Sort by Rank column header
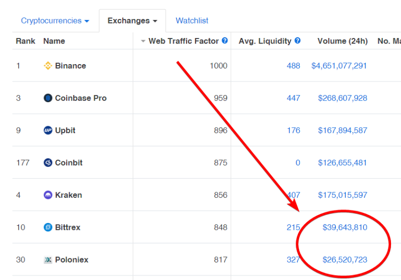 click(26, 41)
